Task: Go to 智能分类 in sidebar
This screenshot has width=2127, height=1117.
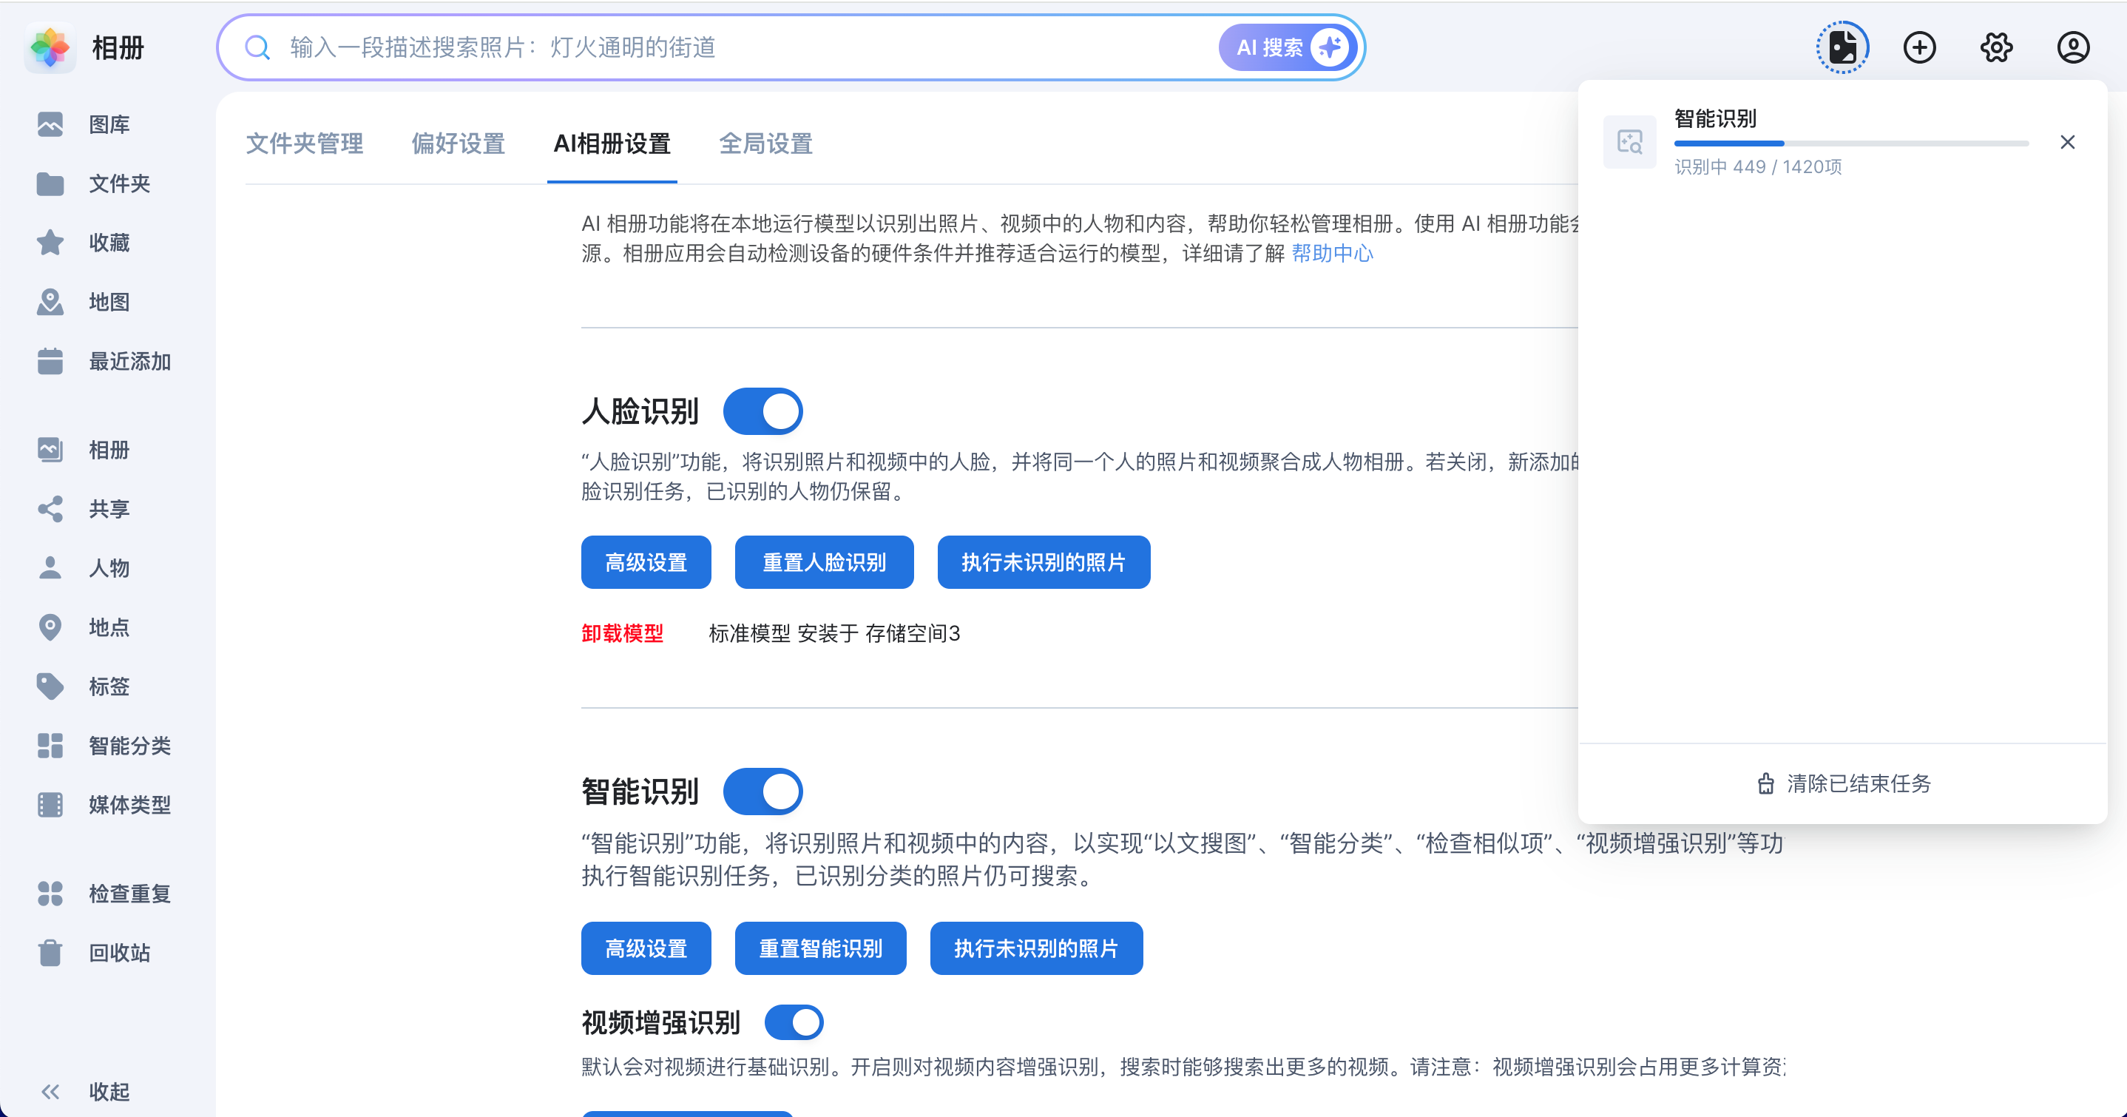Action: pos(129,745)
